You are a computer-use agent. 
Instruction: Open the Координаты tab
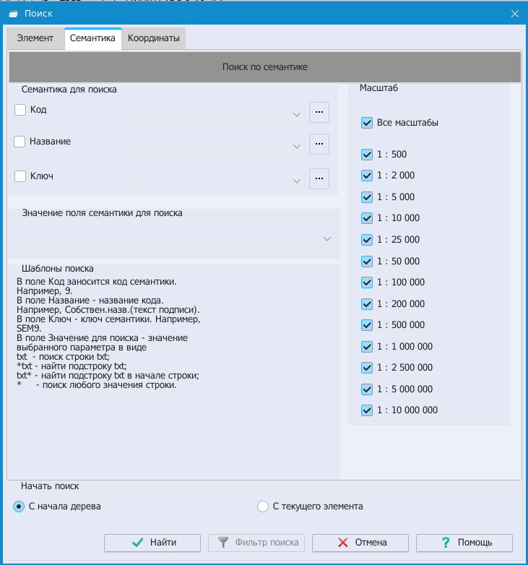(x=153, y=38)
